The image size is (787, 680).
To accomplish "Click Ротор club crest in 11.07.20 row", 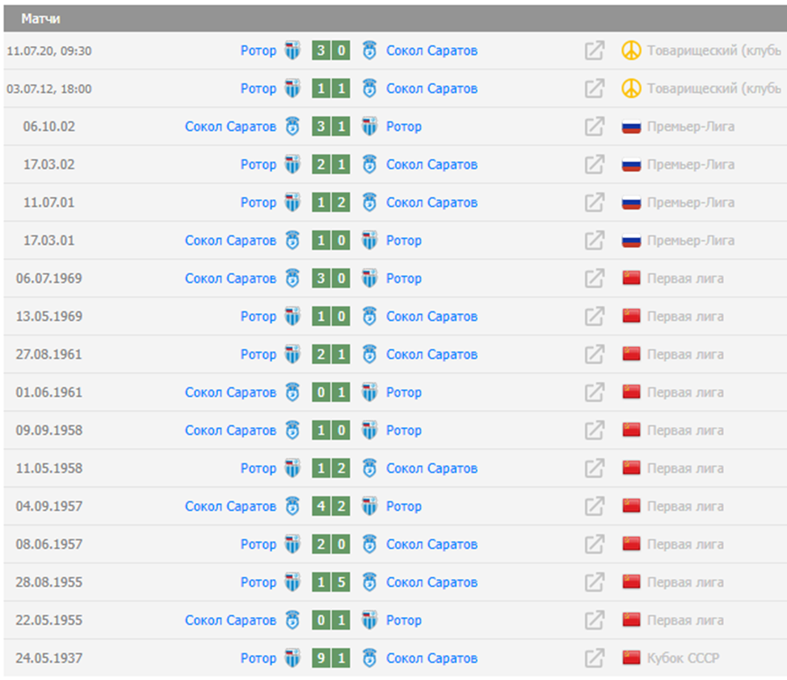I will pos(292,51).
